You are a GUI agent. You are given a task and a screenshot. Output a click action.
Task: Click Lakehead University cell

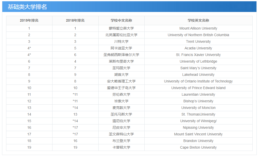pos(198,75)
